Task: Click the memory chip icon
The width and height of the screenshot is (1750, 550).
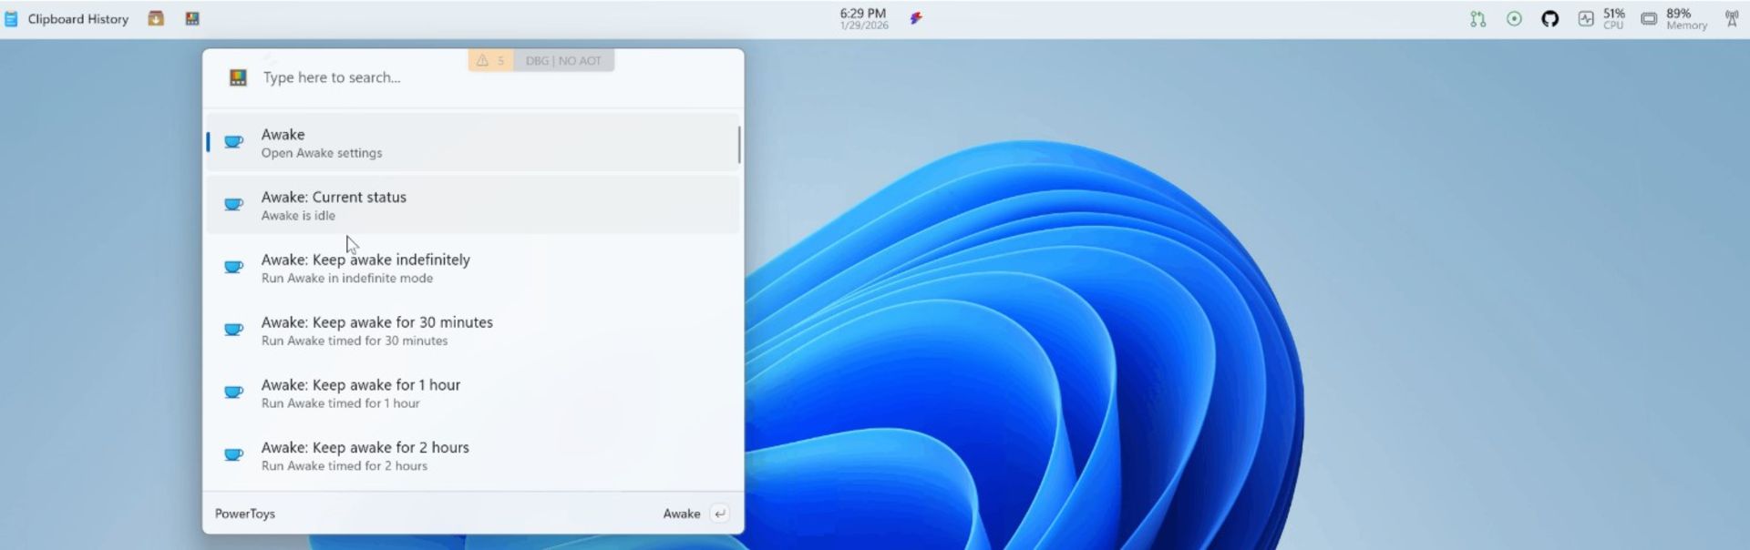Action: coord(1649,18)
